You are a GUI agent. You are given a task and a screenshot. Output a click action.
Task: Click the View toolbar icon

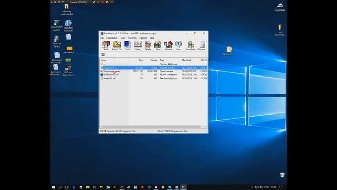click(137, 45)
